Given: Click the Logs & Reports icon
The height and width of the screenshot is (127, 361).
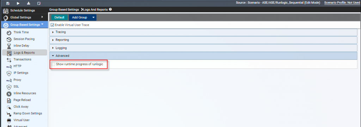Looking at the screenshot, I should pos(10,53).
